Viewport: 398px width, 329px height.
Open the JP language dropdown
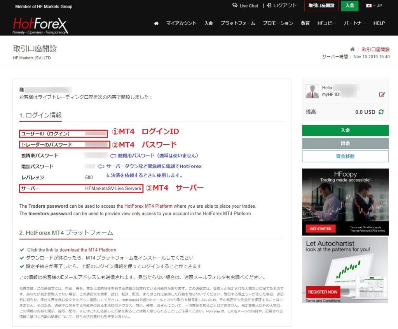(x=377, y=5)
